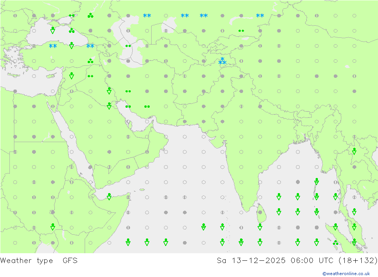Click the rightmost snow symbol on the top row
Image resolution: width=378 pixels, height=277 pixels.
pos(260,15)
